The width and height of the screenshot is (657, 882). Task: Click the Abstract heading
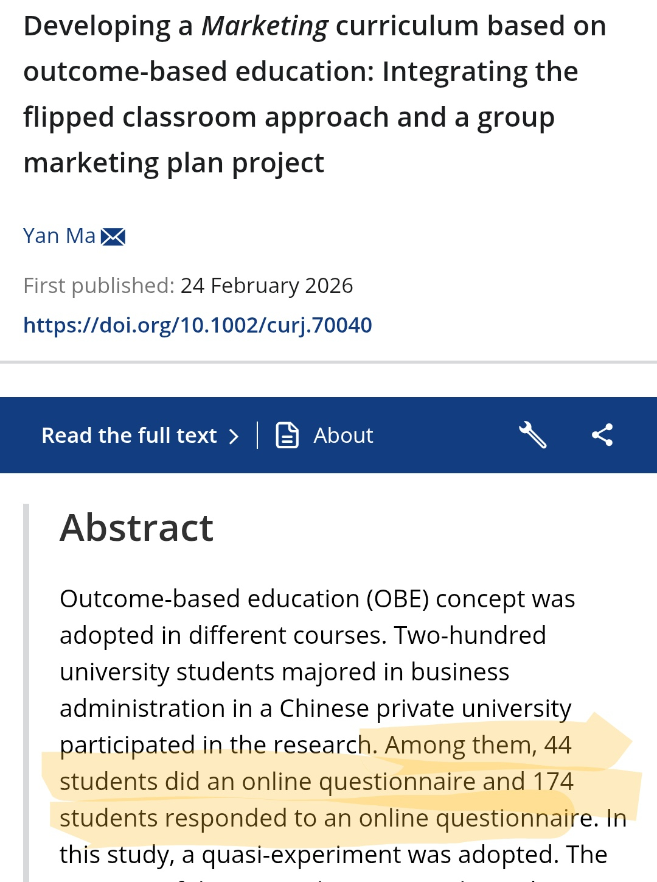[x=136, y=527]
